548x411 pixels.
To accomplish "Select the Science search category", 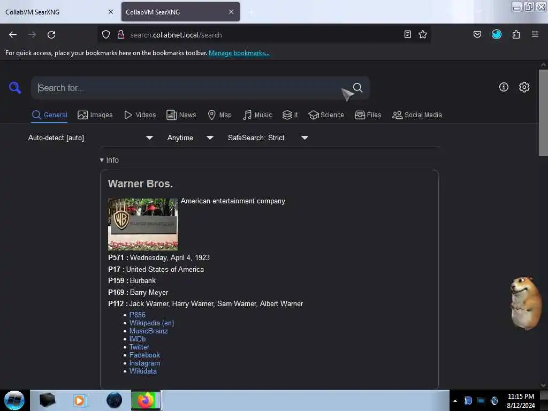I will click(x=326, y=115).
